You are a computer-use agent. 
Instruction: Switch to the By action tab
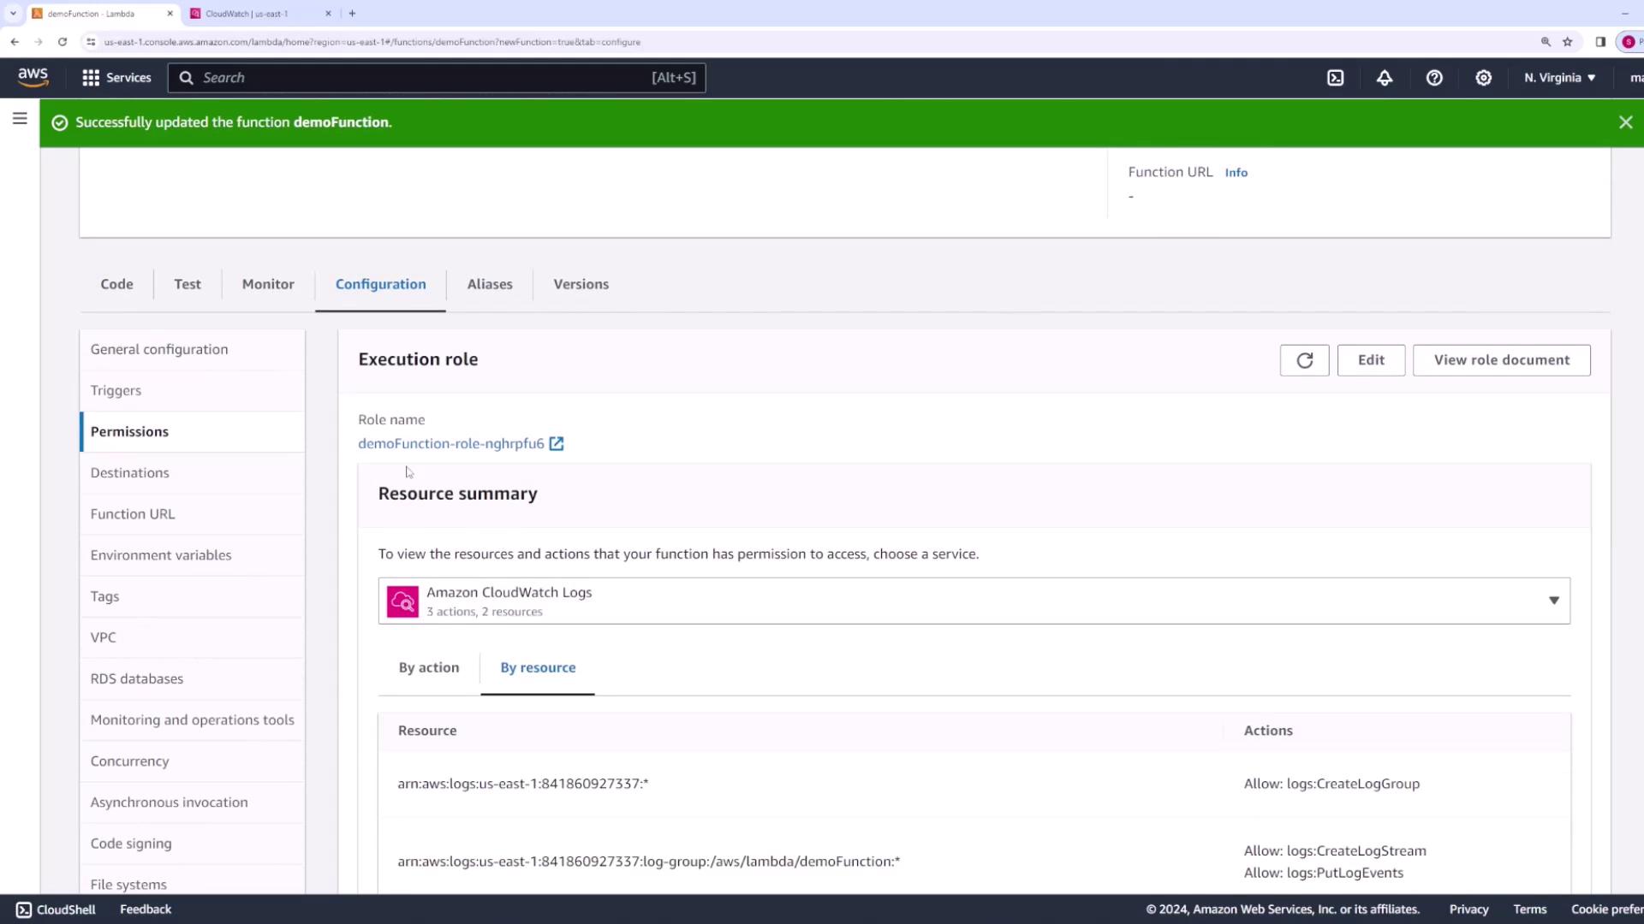point(428,667)
